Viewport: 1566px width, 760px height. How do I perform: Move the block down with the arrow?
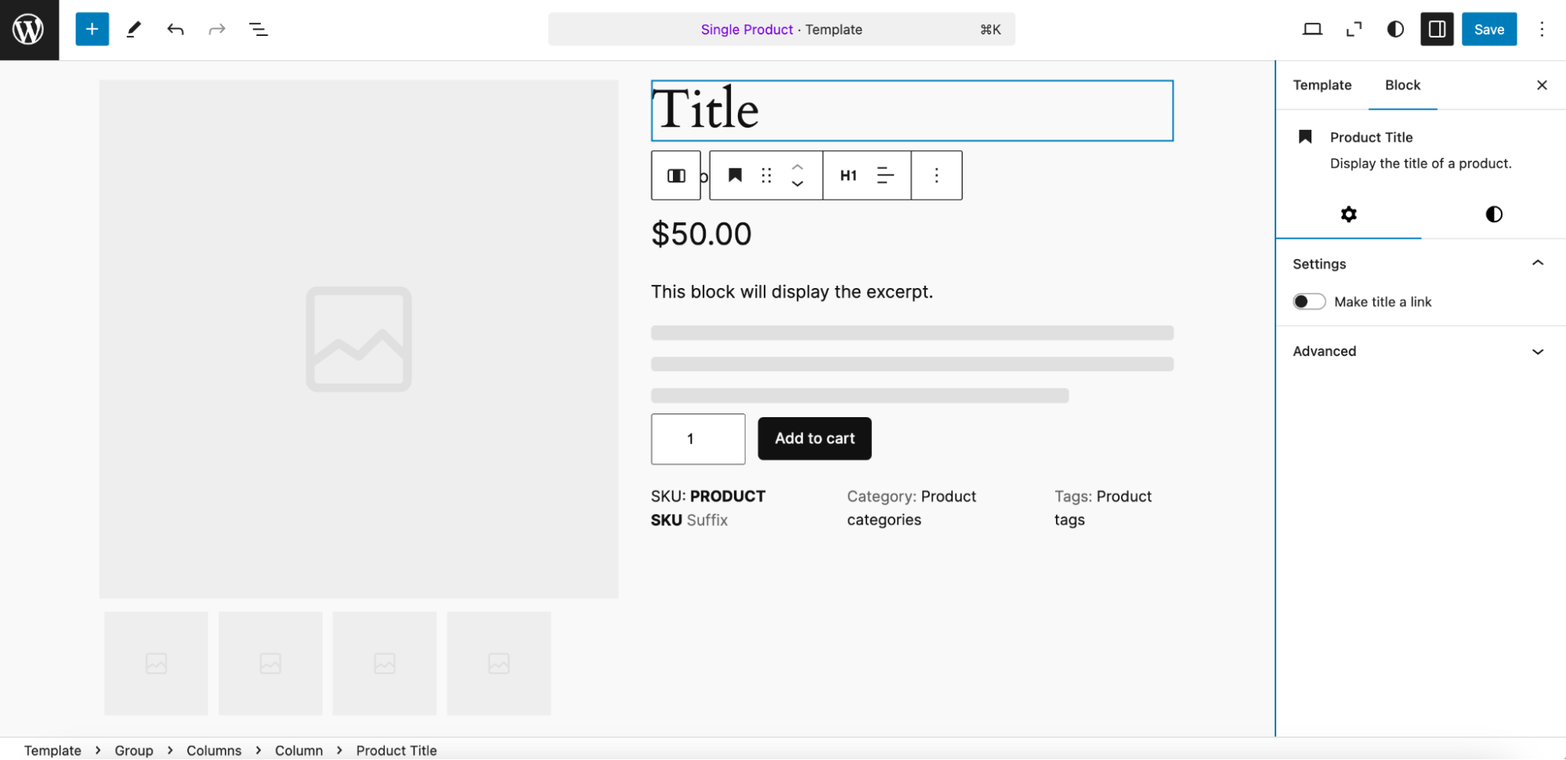point(797,185)
